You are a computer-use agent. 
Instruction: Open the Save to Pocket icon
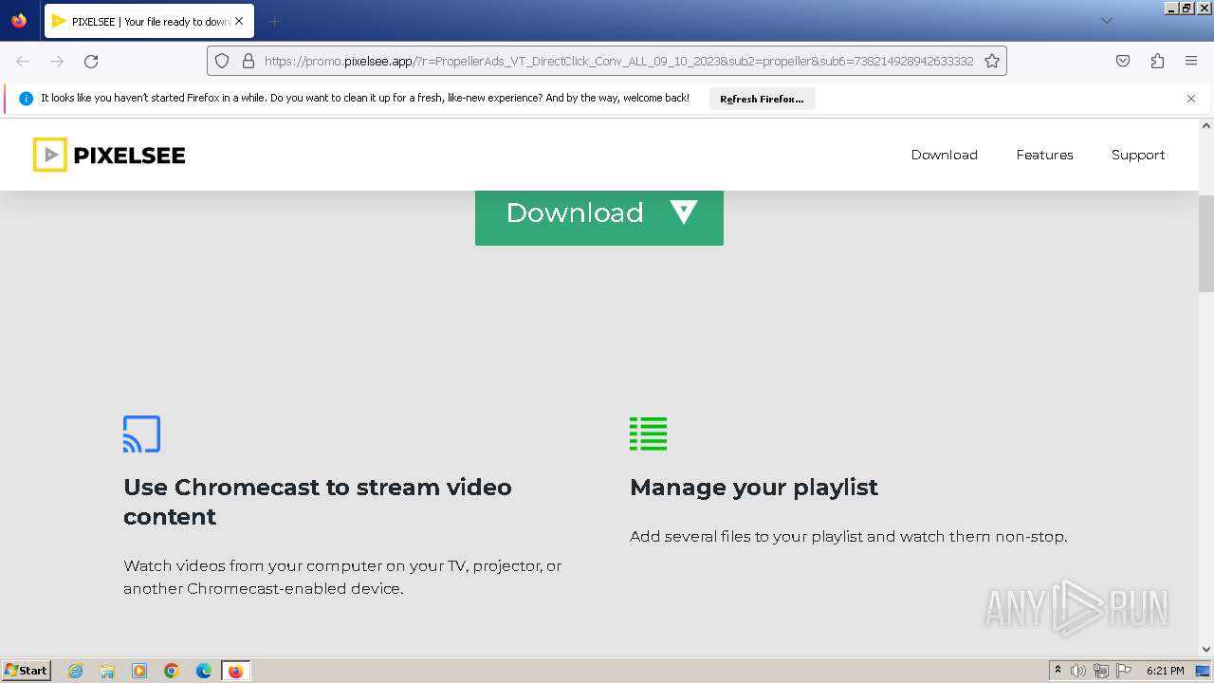pyautogui.click(x=1123, y=61)
